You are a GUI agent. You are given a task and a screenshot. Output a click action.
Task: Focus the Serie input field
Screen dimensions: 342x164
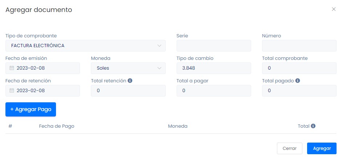tap(214, 46)
